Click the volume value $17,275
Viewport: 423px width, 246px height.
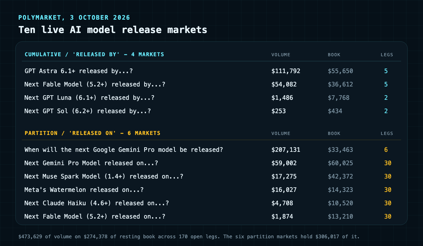click(284, 176)
